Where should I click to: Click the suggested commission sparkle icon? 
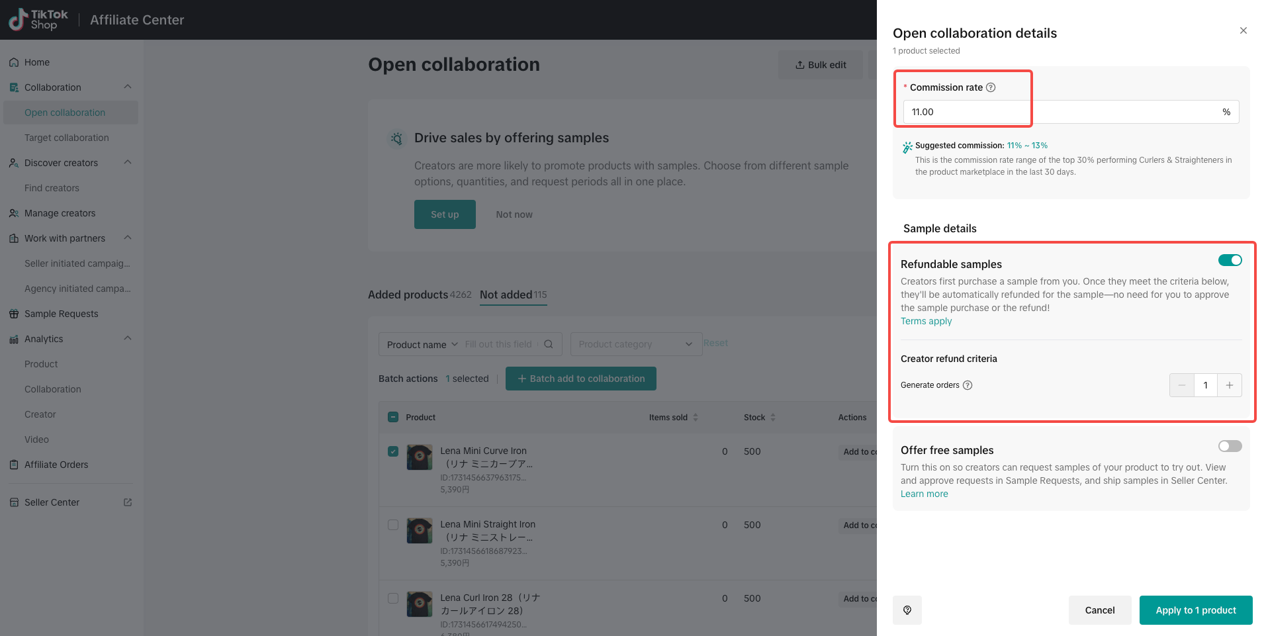click(907, 148)
